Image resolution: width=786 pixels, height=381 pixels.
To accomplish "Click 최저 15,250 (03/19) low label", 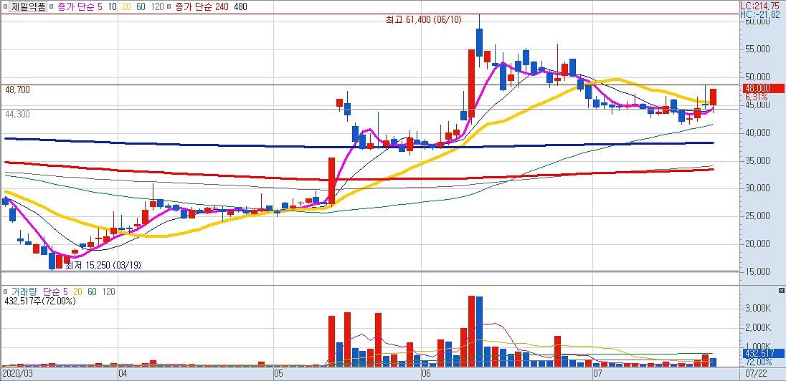I will pyautogui.click(x=103, y=266).
